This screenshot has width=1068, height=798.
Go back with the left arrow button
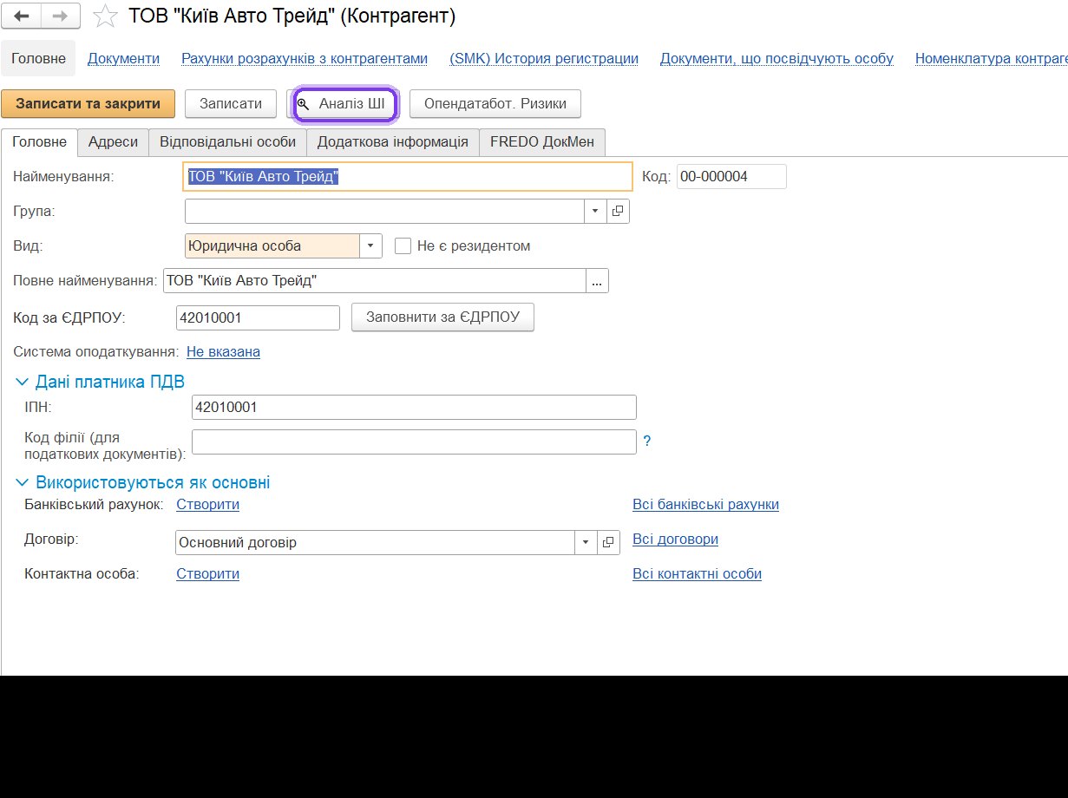coord(23,16)
